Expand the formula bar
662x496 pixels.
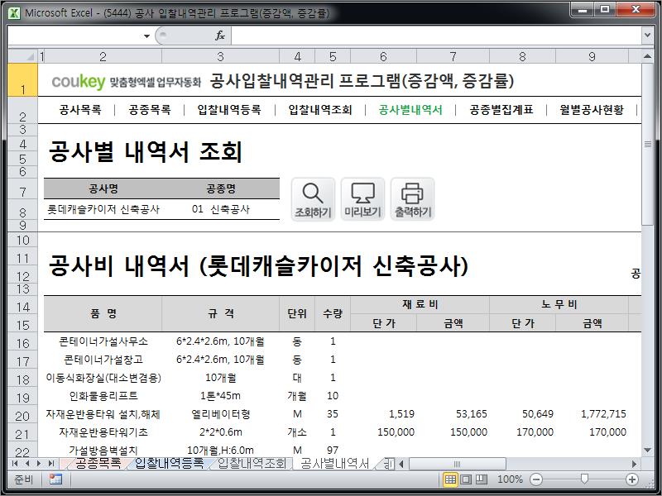[647, 36]
